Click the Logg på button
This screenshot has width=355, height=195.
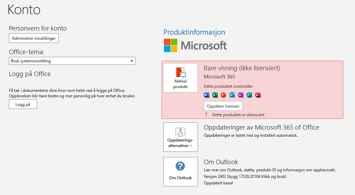23,104
